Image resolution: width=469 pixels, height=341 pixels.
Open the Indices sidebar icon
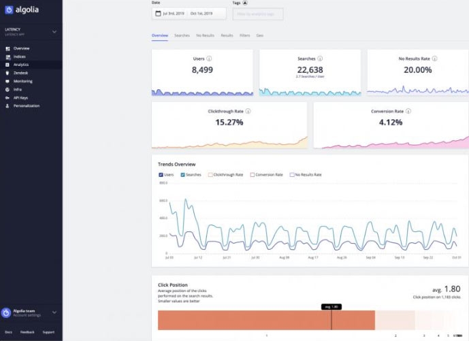[7, 57]
